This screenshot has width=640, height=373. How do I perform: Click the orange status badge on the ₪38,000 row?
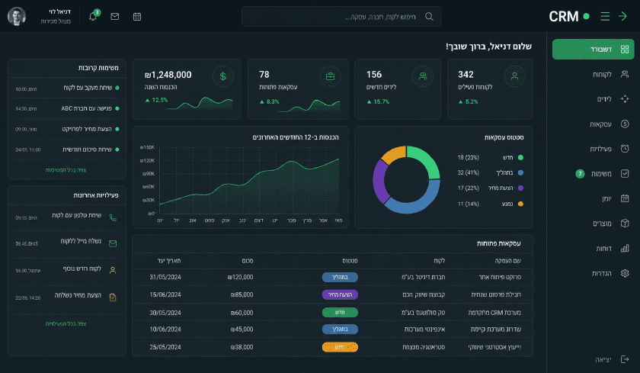click(340, 347)
